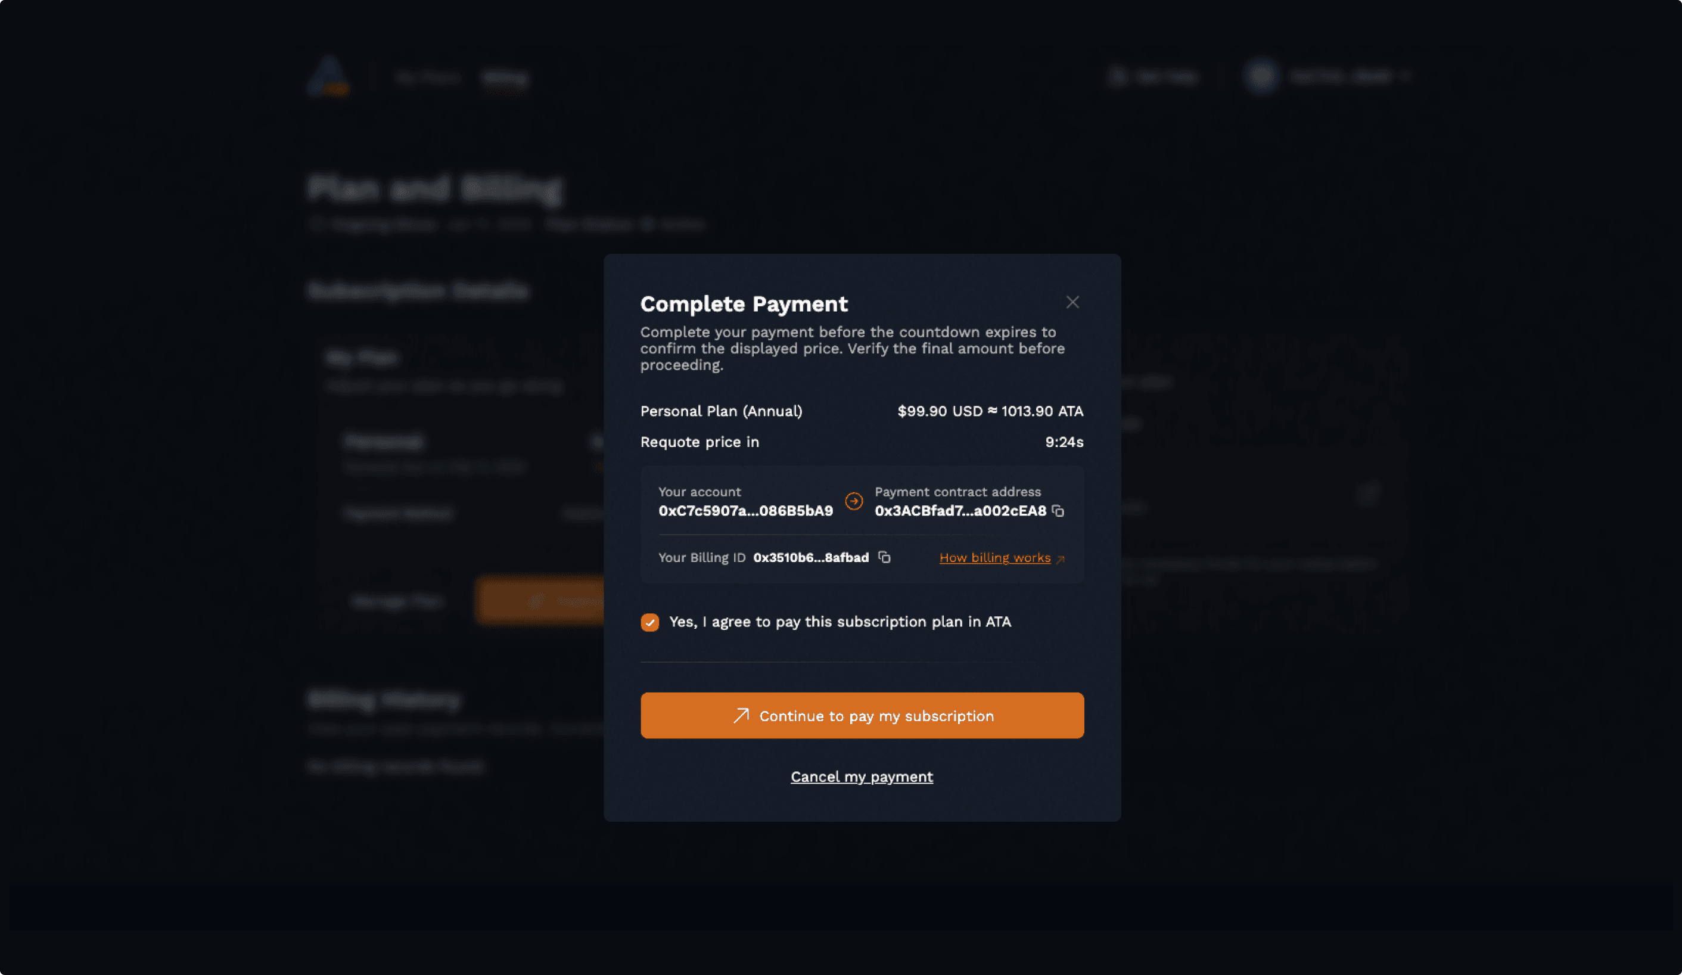This screenshot has width=1682, height=975.
Task: Open the Get Help icon in the header
Action: click(1119, 76)
